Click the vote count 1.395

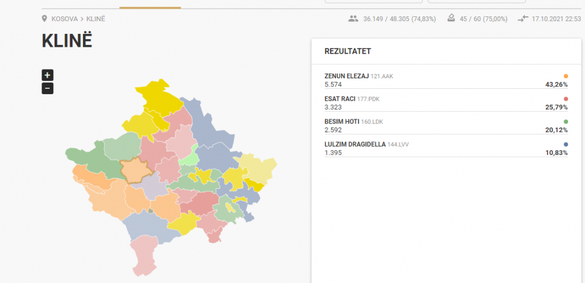pos(333,153)
